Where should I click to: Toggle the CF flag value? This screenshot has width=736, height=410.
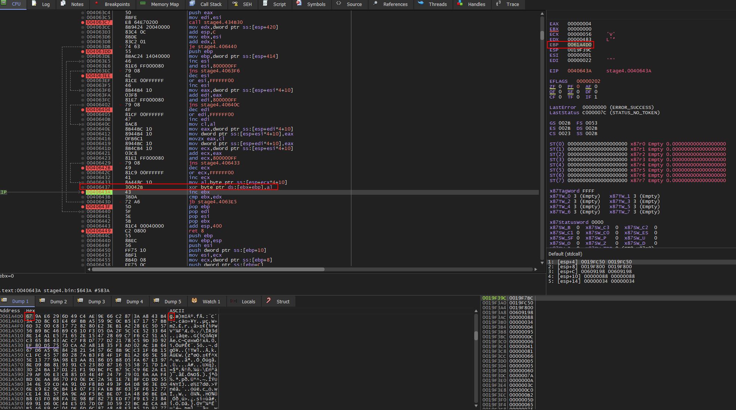tap(560, 97)
